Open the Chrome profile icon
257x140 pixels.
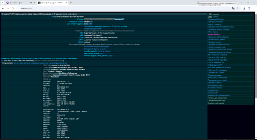pyautogui.click(x=249, y=8)
